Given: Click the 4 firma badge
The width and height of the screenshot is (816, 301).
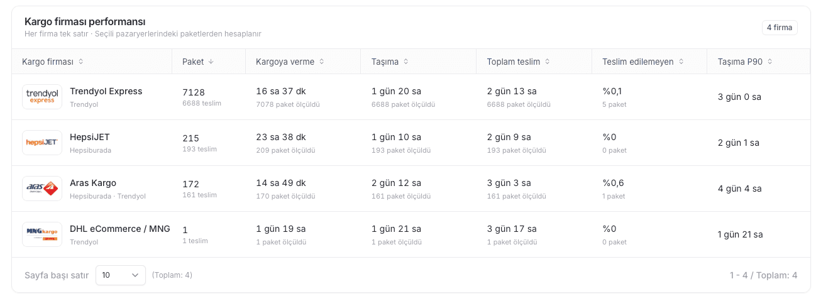Looking at the screenshot, I should (x=780, y=28).
